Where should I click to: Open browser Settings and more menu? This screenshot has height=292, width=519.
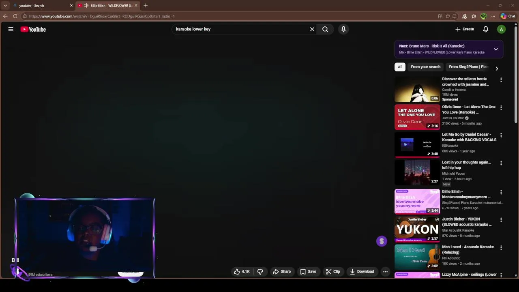pos(493,16)
